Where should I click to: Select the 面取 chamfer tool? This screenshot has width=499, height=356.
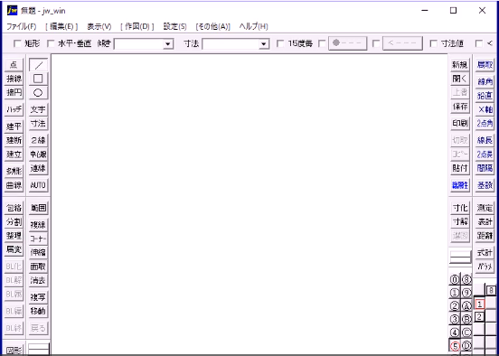38,267
